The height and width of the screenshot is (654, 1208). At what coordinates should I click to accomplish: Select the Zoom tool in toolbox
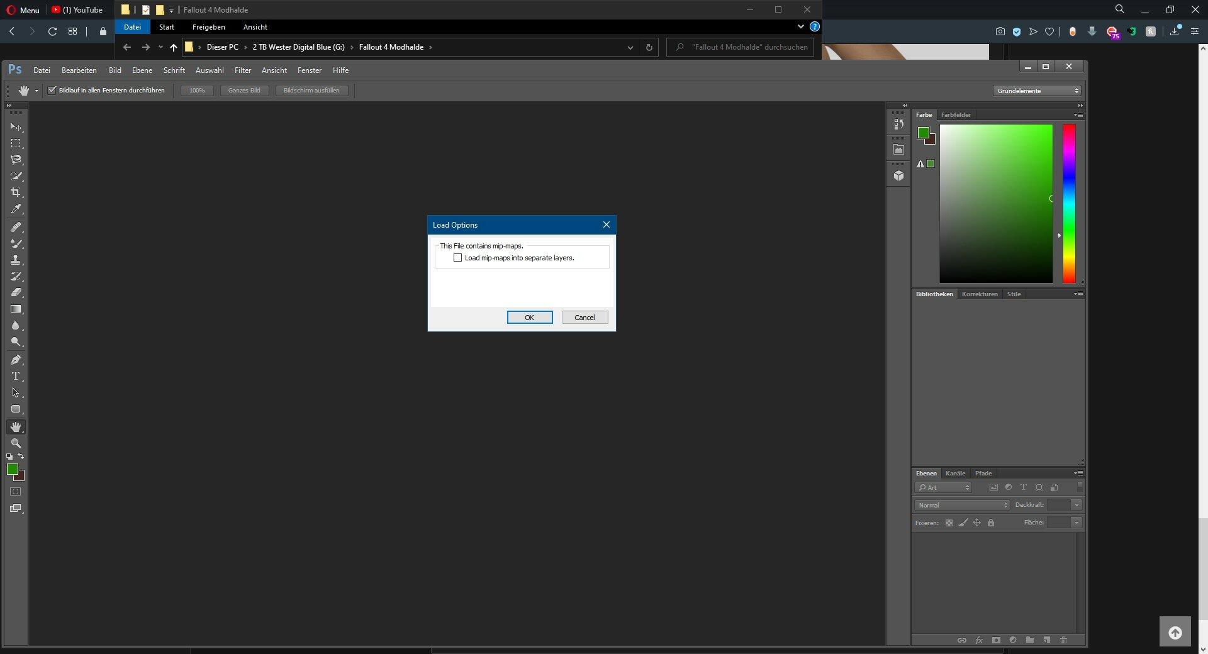point(16,443)
